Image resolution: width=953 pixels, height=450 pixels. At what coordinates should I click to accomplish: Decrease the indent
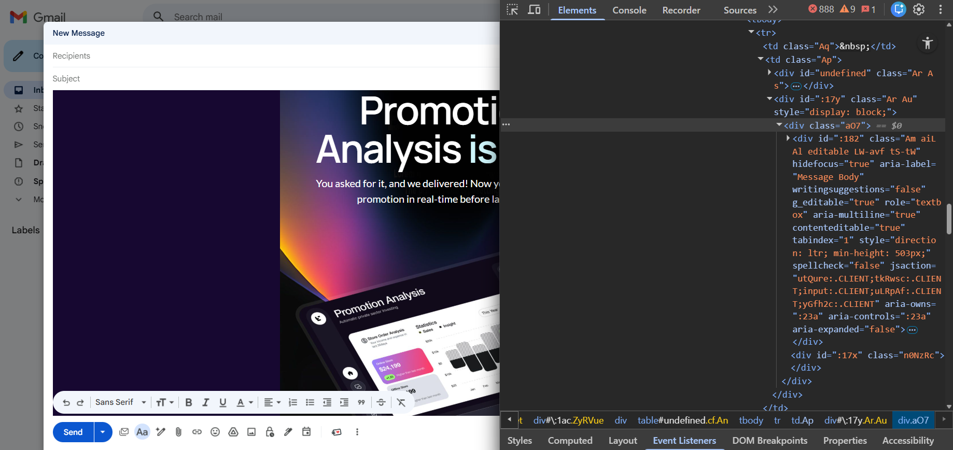327,402
